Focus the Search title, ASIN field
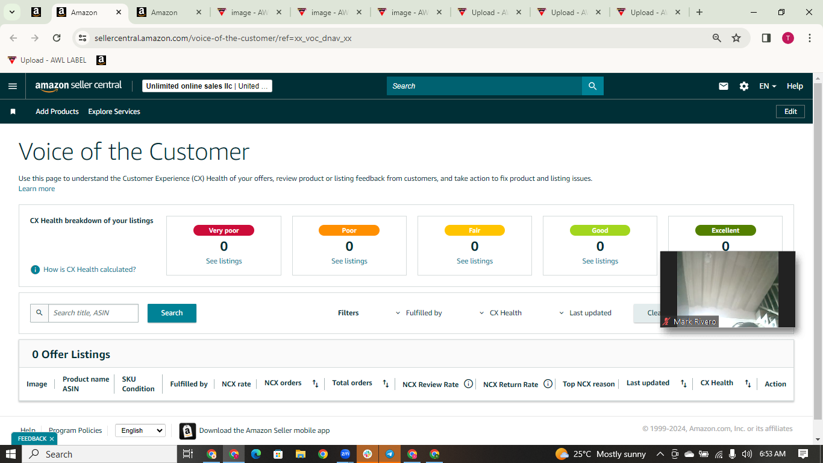Screen dimensions: 823x463 pyautogui.click(x=93, y=313)
